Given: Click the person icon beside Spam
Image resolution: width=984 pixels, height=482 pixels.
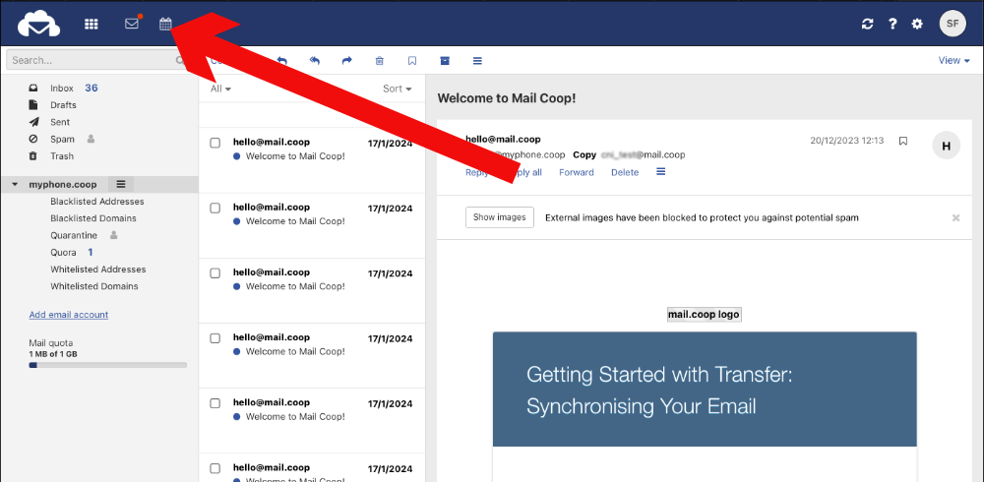Looking at the screenshot, I should coord(91,139).
